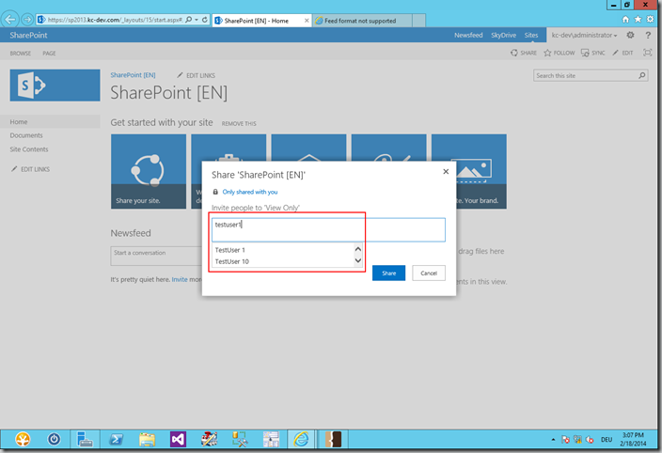662x453 pixels.
Task: Click the SharePoint [EN] breadcrumb link
Action: [x=133, y=75]
